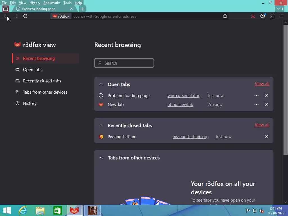Click the scrollbar down arrow

(x=285, y=202)
